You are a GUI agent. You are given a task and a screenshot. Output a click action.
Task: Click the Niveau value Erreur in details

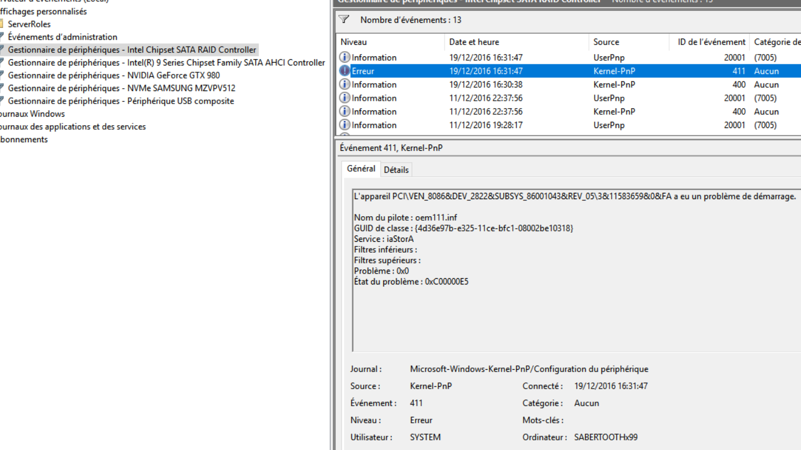(421, 420)
